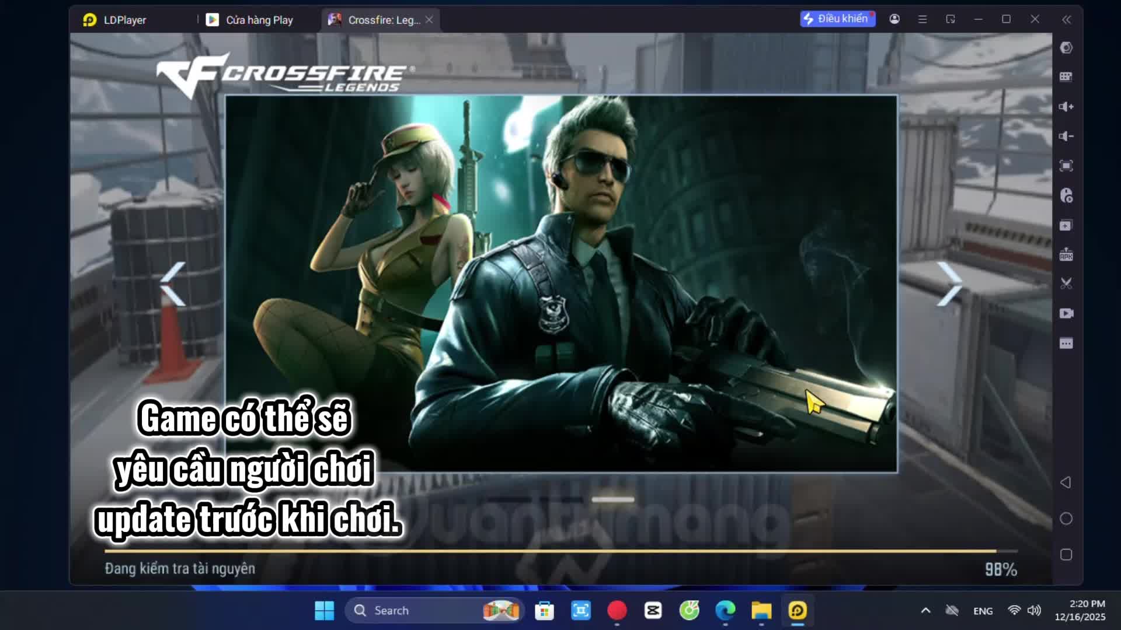This screenshot has width=1121, height=630.
Task: Click the game banner artwork image
Action: pyautogui.click(x=561, y=283)
